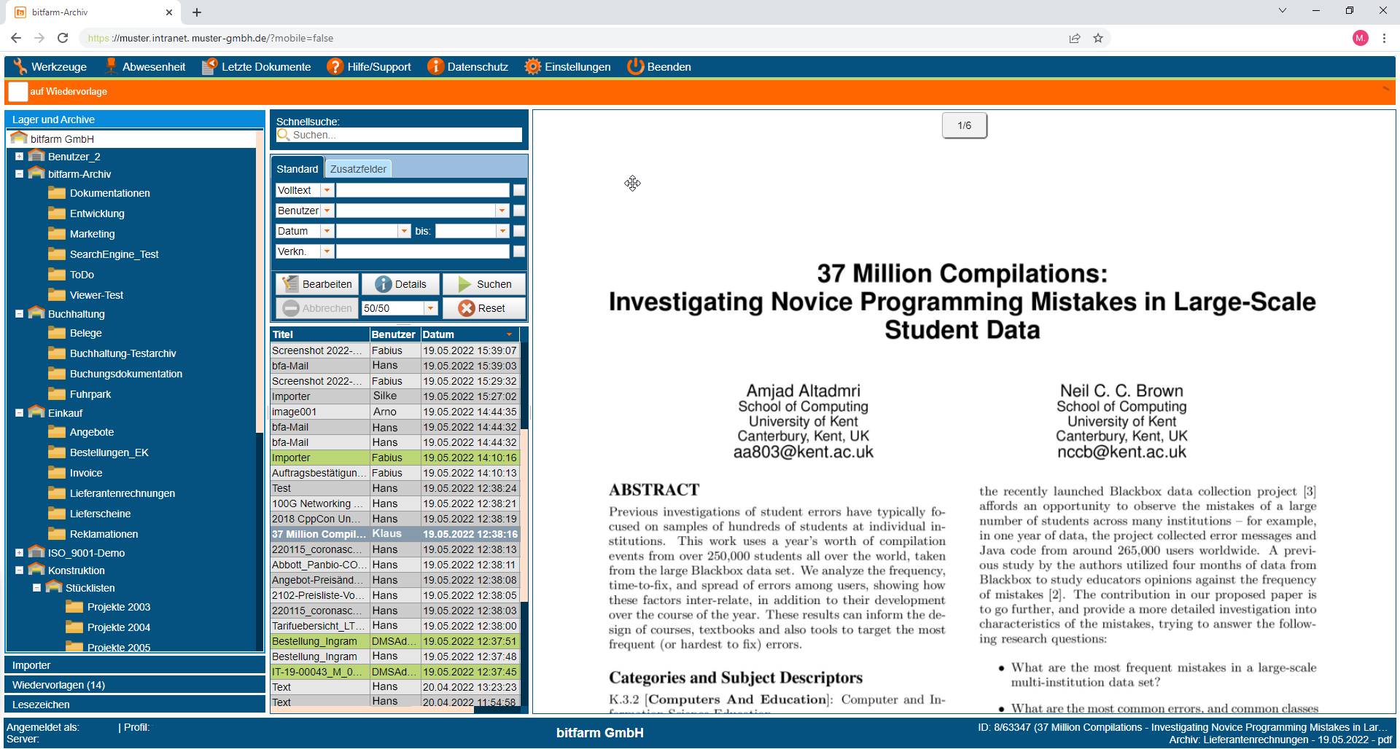Tick the checkbox beside Verkn. field

point(519,251)
